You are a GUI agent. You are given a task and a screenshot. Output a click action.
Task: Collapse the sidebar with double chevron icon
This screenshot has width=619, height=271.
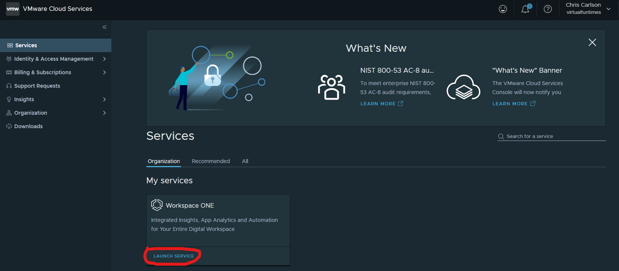click(105, 27)
